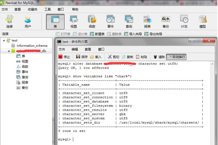
Task: Open the Report (报表) toolbar icon
Action: coord(147,21)
